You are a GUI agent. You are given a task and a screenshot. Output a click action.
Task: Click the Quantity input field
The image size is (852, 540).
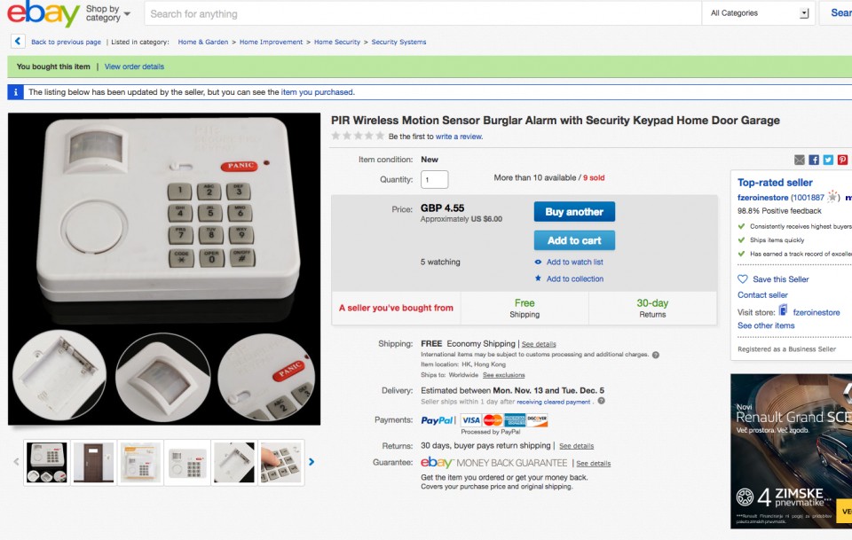pyautogui.click(x=434, y=180)
